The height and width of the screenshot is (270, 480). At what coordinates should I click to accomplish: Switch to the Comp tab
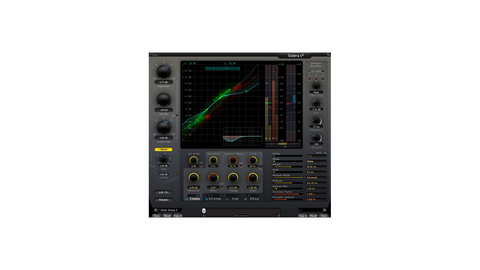click(x=195, y=199)
